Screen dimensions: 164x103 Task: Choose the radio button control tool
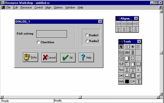133,47
